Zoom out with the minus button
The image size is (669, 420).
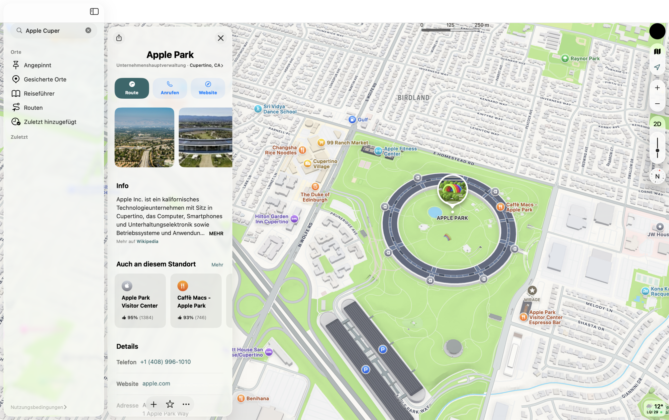click(x=657, y=104)
